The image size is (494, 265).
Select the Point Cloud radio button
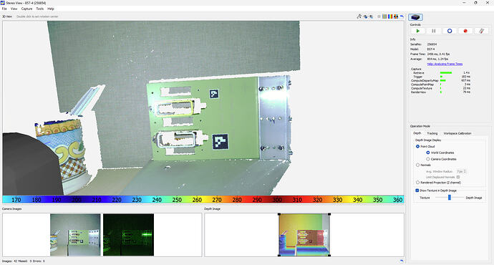418,147
